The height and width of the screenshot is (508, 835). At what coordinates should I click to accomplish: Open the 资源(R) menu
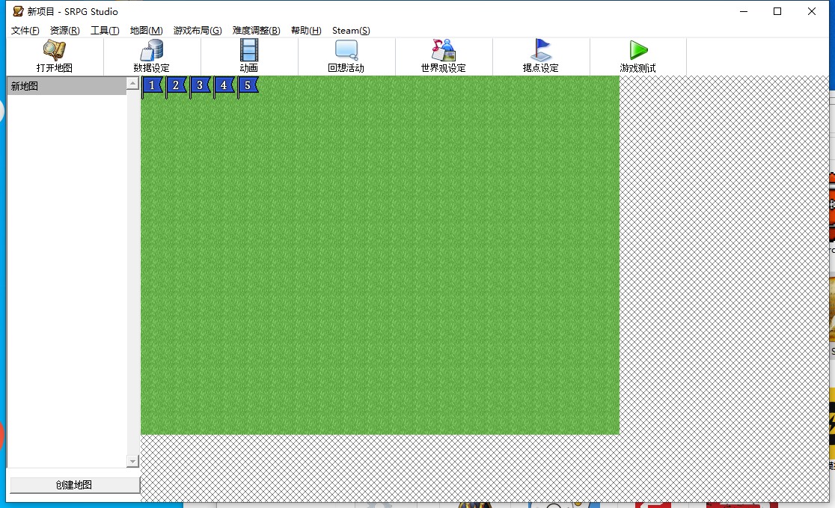(x=65, y=31)
